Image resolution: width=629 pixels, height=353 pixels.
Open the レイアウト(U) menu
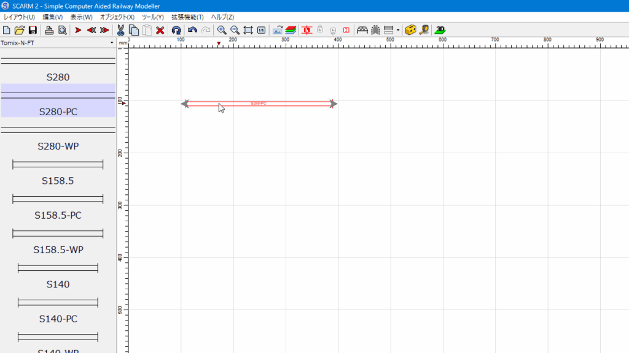[x=20, y=17]
